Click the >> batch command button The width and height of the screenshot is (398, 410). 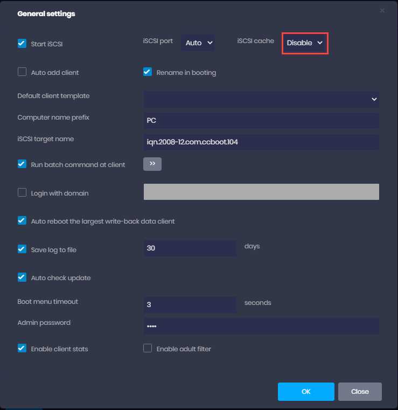coord(152,164)
